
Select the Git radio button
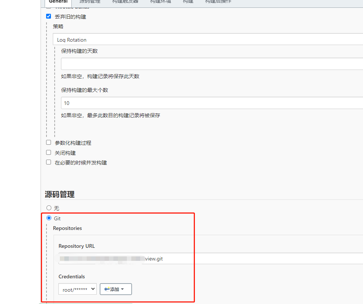point(49,218)
